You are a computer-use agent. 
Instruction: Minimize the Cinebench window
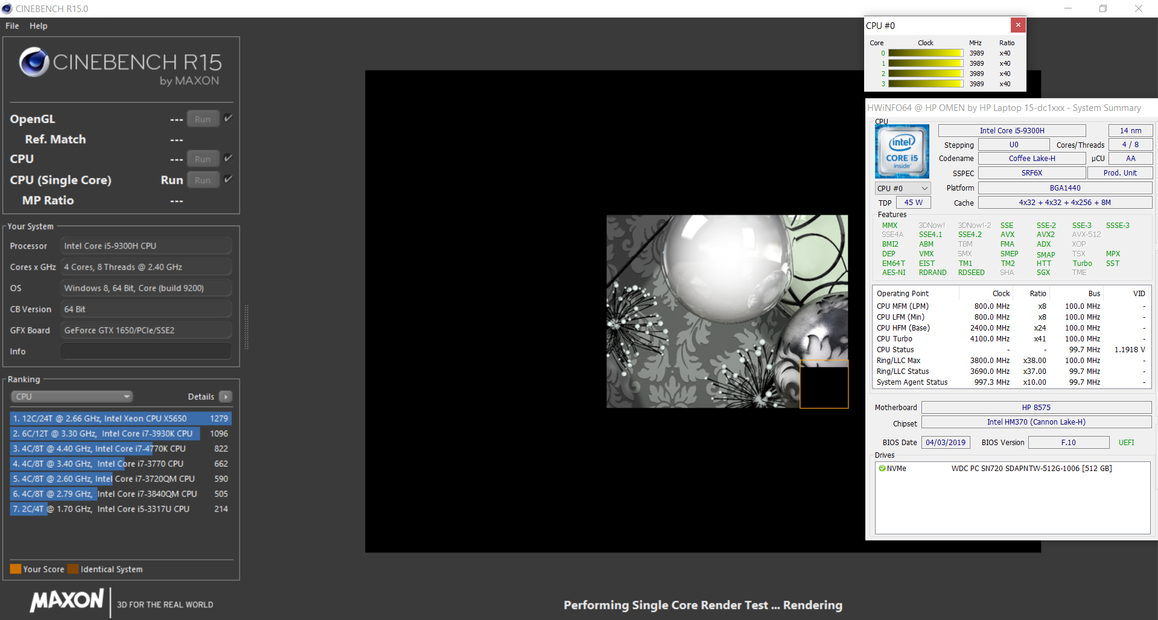point(1067,8)
